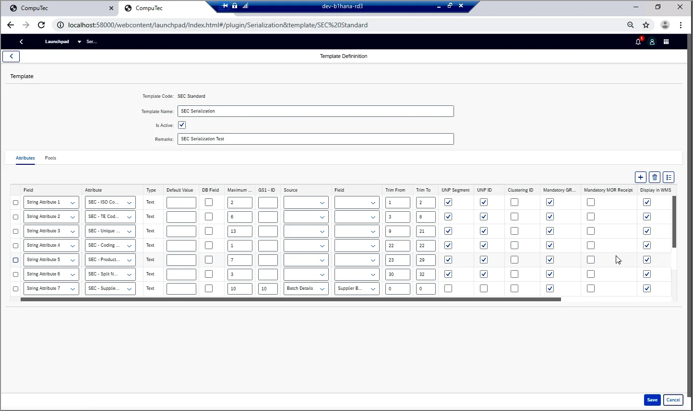Switch to the Attributes tab
The image size is (693, 411).
point(25,158)
